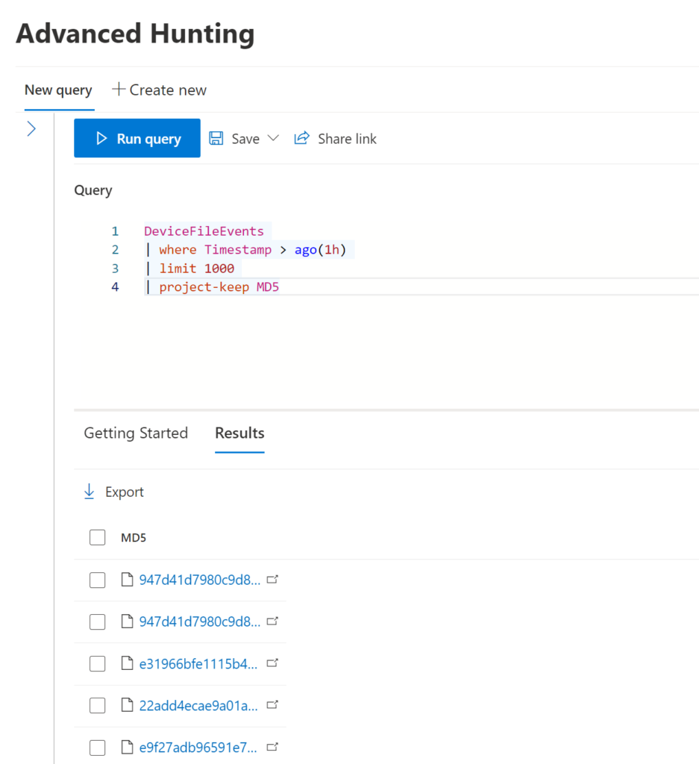Screen dimensions: 699x764
Task: Expand the Save dropdown chevron
Action: pyautogui.click(x=273, y=138)
